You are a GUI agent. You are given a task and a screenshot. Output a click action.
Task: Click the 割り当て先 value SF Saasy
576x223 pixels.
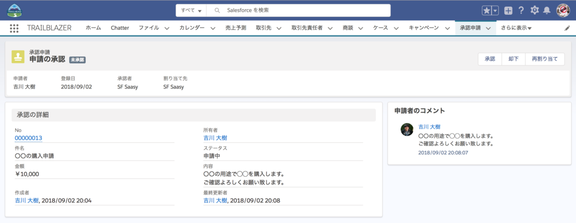173,87
